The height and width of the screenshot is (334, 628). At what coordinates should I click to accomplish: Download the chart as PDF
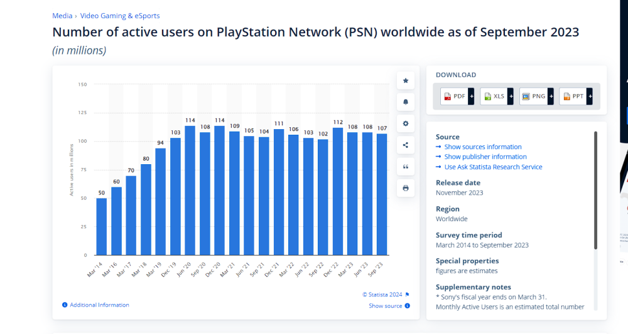[x=454, y=96]
